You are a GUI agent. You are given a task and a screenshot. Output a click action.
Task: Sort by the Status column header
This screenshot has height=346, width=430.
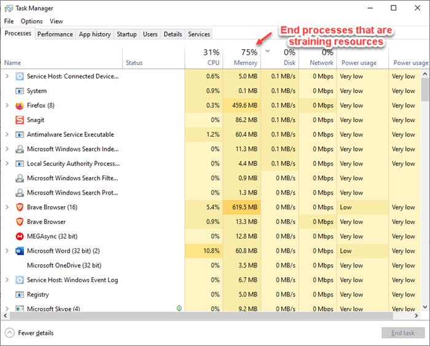(154, 58)
